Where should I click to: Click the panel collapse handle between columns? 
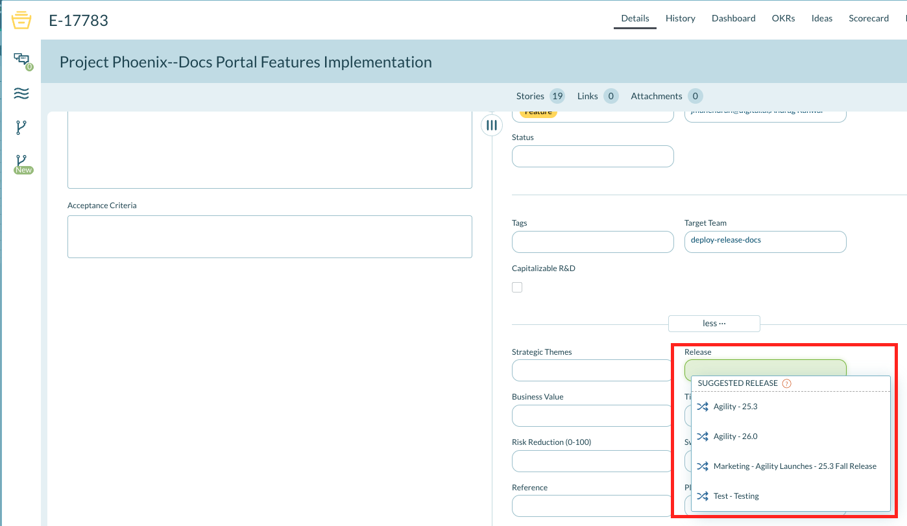click(492, 125)
